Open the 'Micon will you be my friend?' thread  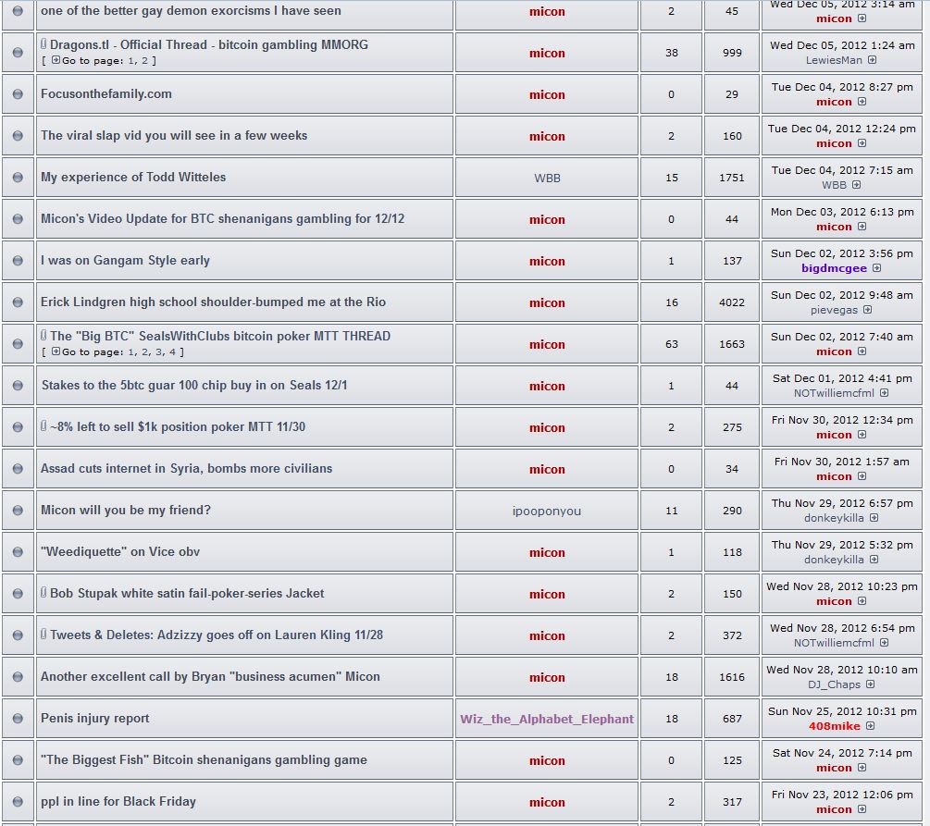[126, 510]
